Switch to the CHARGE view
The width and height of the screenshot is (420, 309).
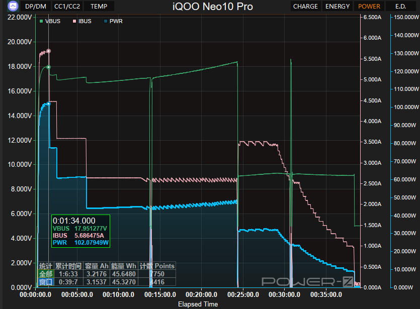click(305, 6)
